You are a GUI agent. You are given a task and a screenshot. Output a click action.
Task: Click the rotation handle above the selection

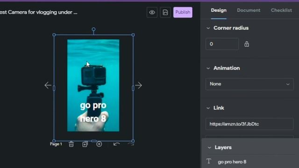click(x=93, y=29)
